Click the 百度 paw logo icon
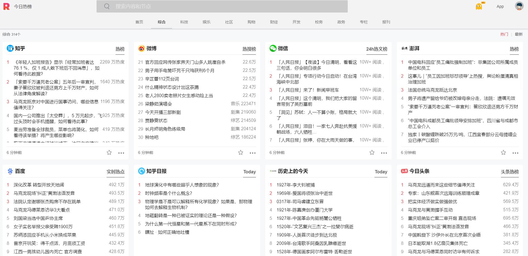Screen dimensions: 528x256 point(10,171)
